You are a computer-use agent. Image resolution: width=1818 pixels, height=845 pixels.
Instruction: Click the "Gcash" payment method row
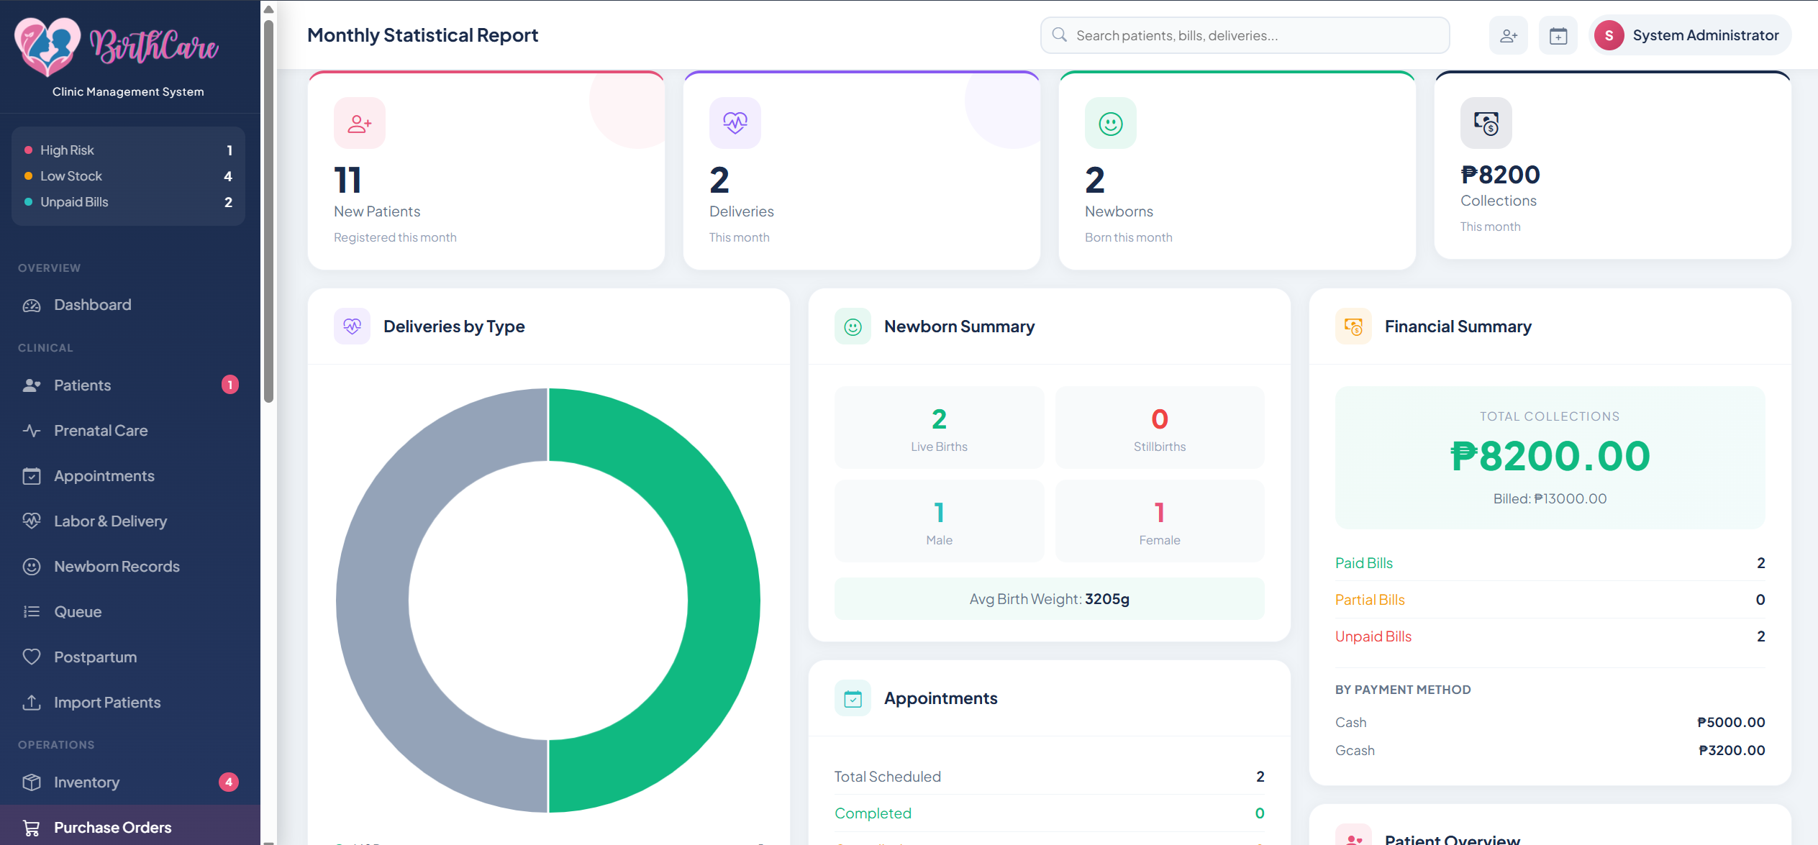(x=1550, y=750)
